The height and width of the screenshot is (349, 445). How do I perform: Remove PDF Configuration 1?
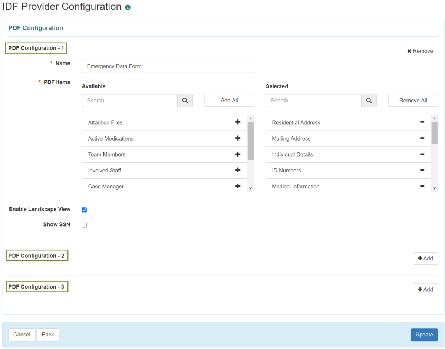(420, 51)
